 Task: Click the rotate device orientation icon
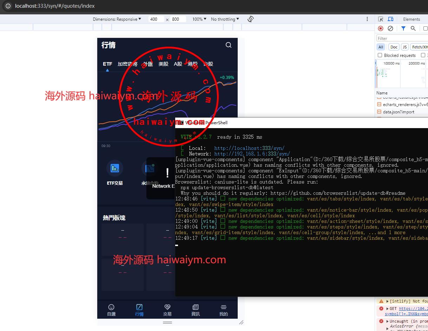[x=251, y=19]
